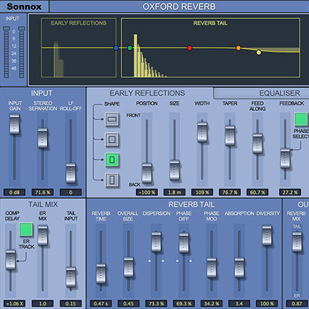309x309 pixels.
Task: Click the blue EQ node on graph
Action: [x=116, y=48]
